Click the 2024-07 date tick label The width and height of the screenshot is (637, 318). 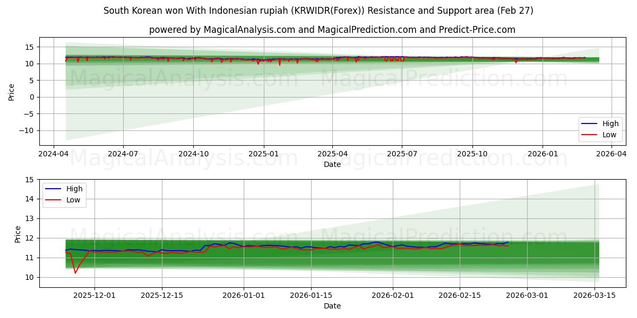(123, 153)
